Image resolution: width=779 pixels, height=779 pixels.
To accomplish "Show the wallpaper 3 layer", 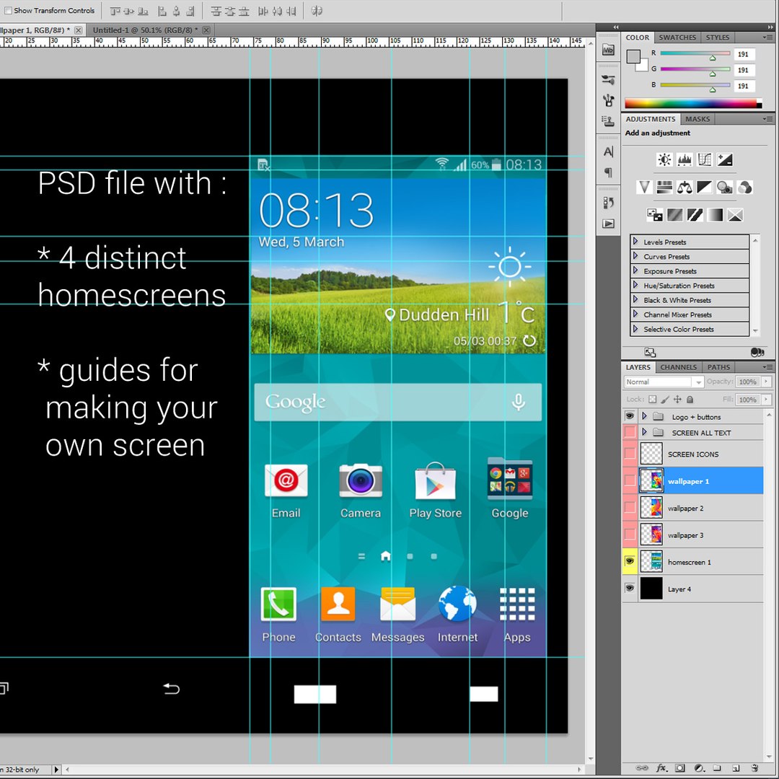I will [x=630, y=534].
